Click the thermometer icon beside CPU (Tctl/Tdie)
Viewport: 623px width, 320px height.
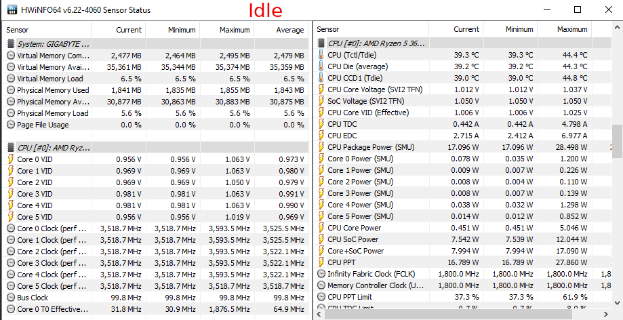(x=321, y=55)
